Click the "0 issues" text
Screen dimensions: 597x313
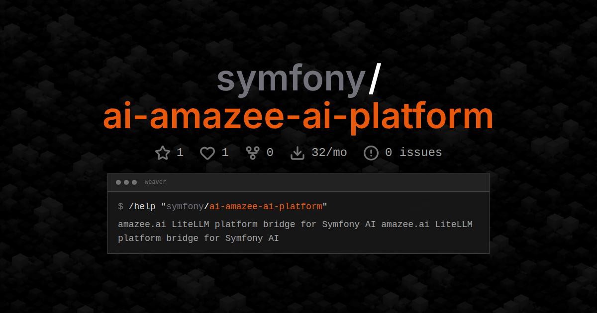click(413, 153)
